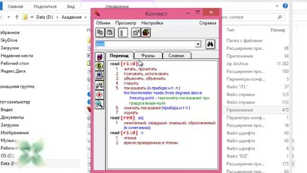Open the Управление ribbon tab in Explorer

pos(117,6)
